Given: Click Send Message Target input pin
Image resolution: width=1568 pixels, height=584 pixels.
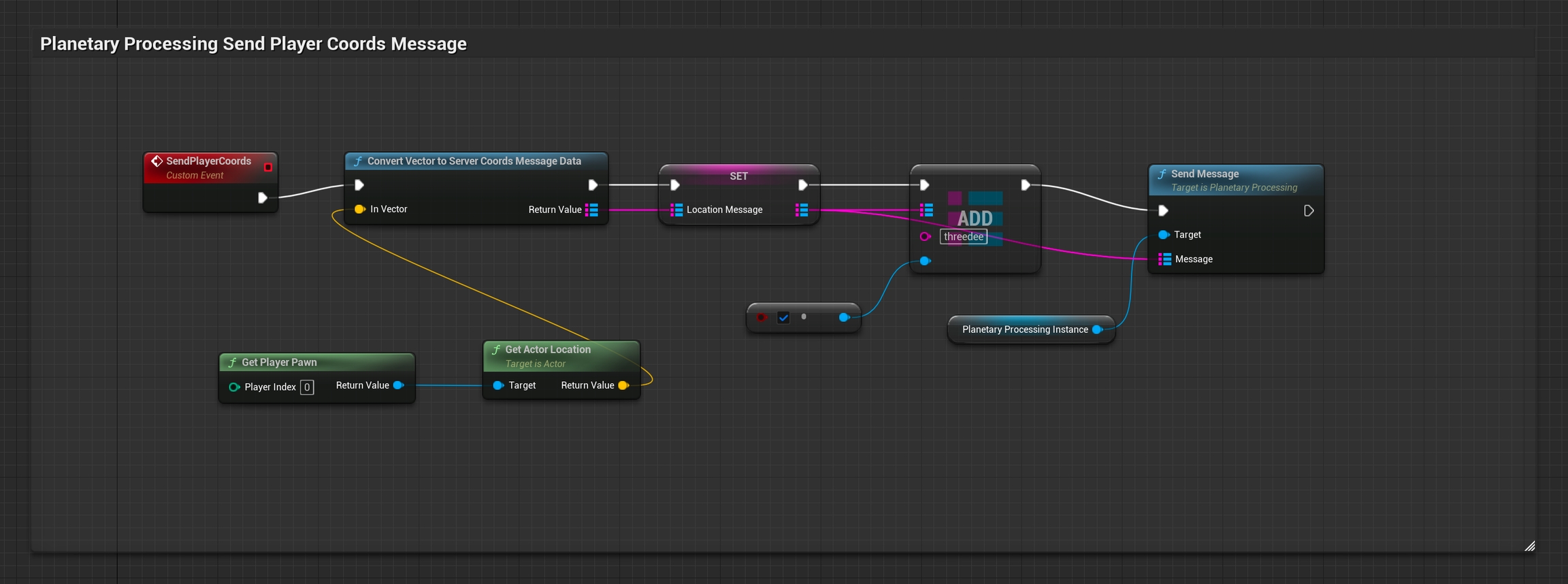Looking at the screenshot, I should (x=1164, y=235).
